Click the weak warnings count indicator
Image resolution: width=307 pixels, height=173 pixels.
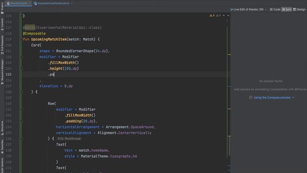(x=219, y=15)
